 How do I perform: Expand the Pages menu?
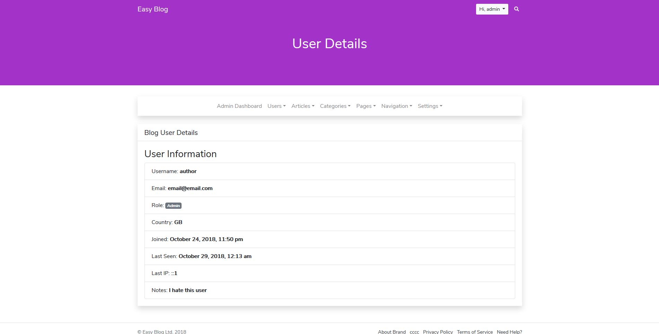click(x=366, y=106)
